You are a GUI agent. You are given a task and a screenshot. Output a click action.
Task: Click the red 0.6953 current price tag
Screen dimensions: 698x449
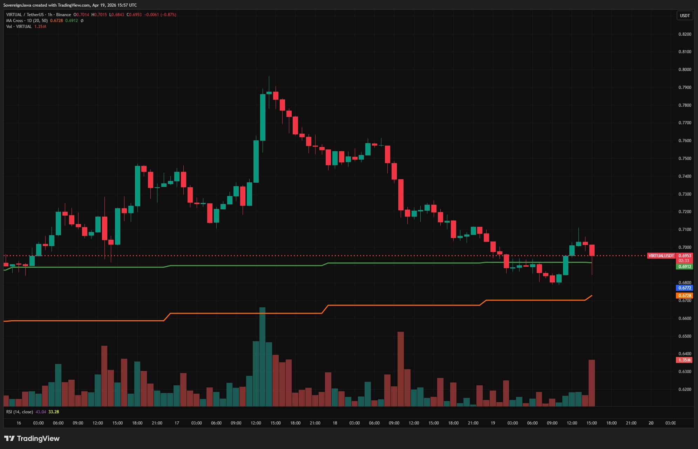pos(684,256)
